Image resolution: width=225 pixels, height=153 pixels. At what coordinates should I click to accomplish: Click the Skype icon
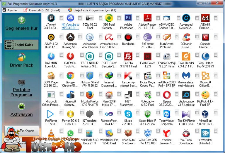(128, 114)
